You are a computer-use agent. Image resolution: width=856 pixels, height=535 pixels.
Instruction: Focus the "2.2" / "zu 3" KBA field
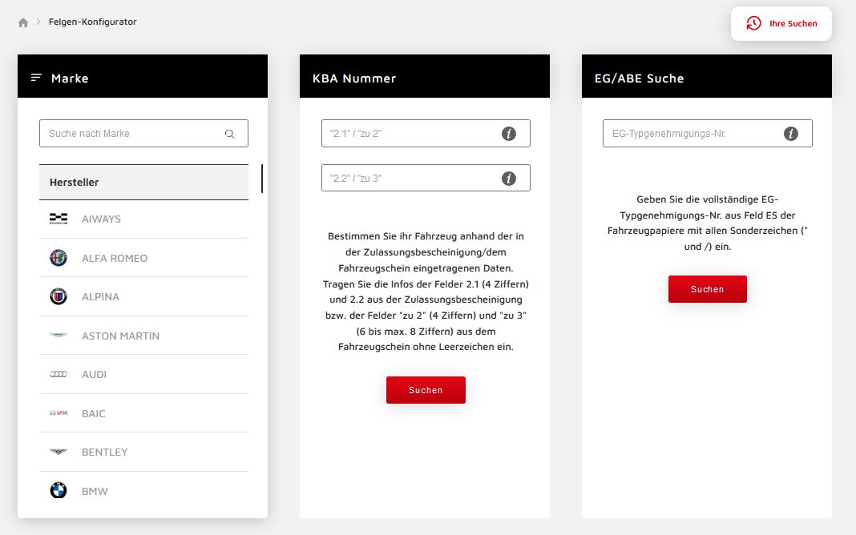(x=426, y=179)
